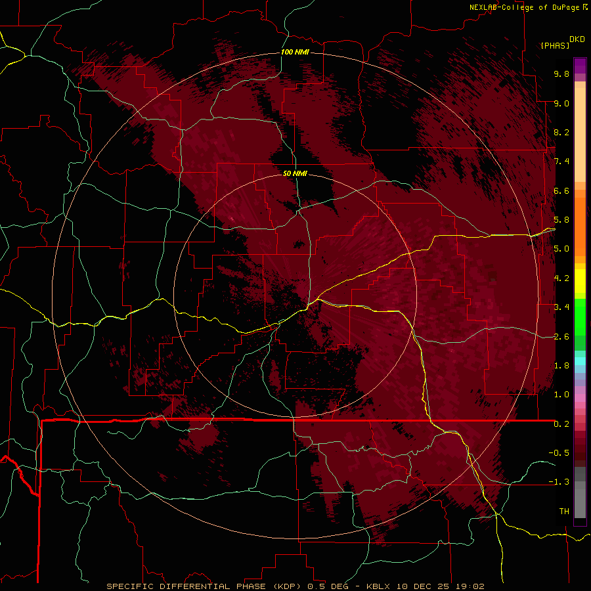Image resolution: width=591 pixels, height=591 pixels.
Task: Click the 3.4 value on color scale
Action: [561, 307]
